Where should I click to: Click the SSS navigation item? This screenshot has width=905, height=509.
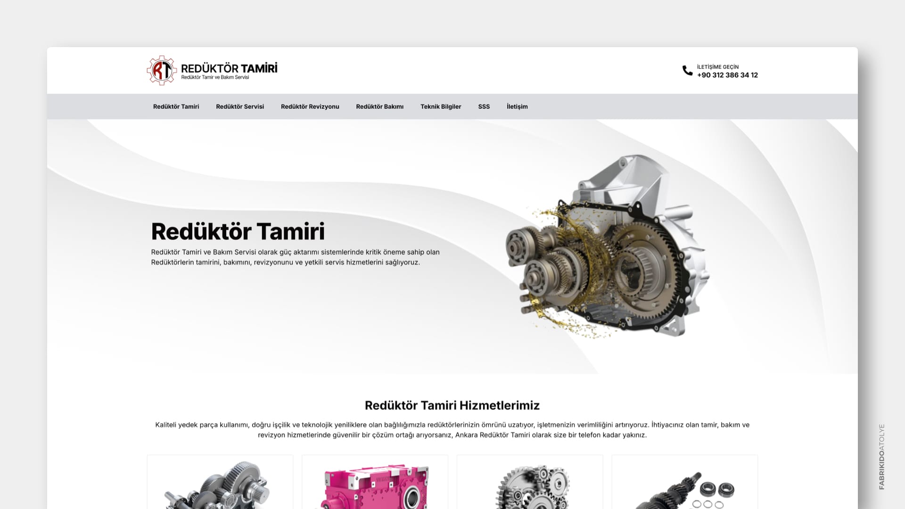click(484, 107)
